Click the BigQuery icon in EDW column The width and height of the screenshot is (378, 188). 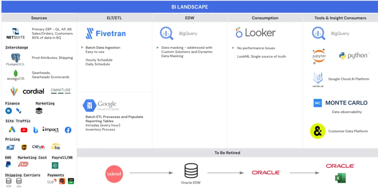click(166, 33)
